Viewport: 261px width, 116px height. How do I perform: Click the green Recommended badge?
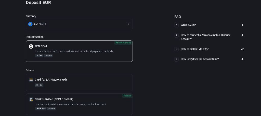(x=123, y=43)
